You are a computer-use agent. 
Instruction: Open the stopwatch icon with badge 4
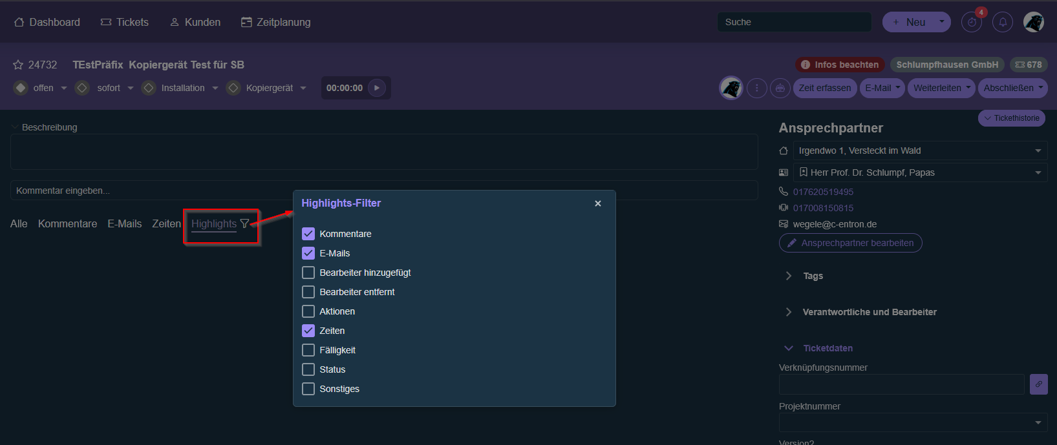coord(971,22)
